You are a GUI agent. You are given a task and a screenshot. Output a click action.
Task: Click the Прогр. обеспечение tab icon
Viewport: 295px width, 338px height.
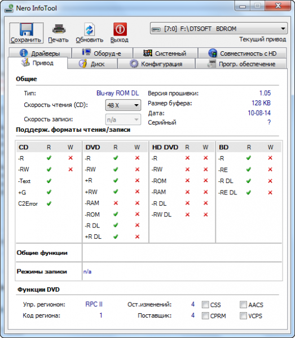pos(212,64)
